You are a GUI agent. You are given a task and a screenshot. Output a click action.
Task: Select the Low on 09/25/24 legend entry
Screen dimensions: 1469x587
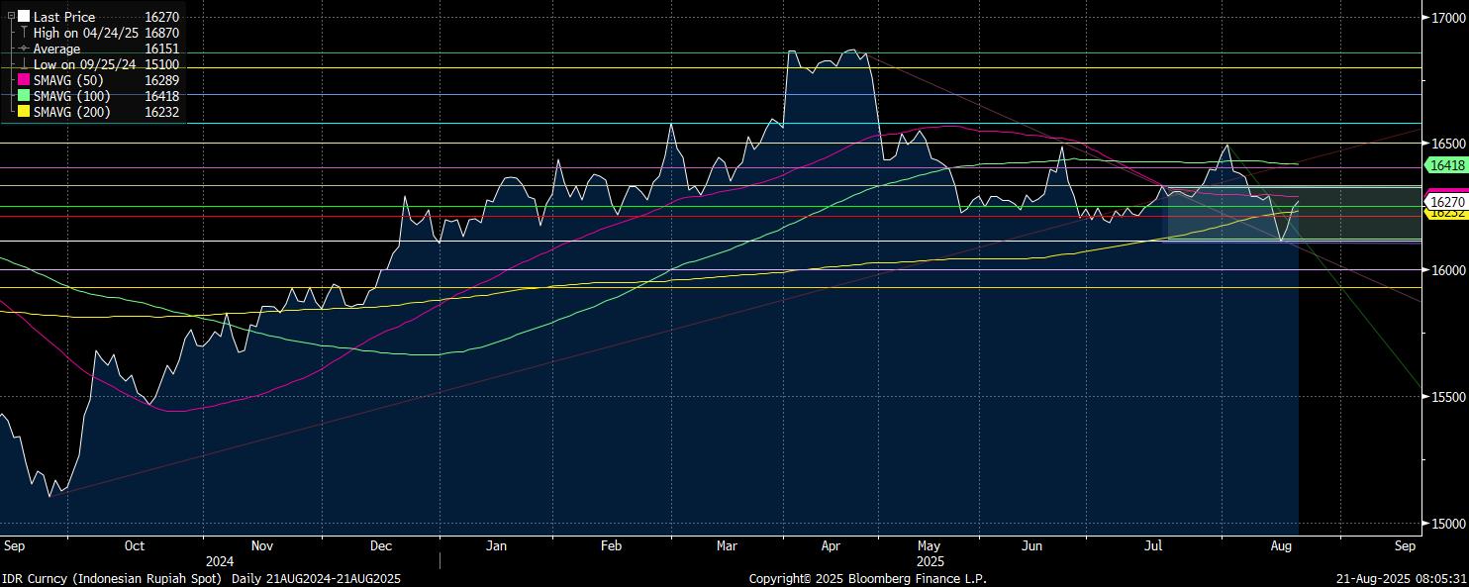pos(84,64)
